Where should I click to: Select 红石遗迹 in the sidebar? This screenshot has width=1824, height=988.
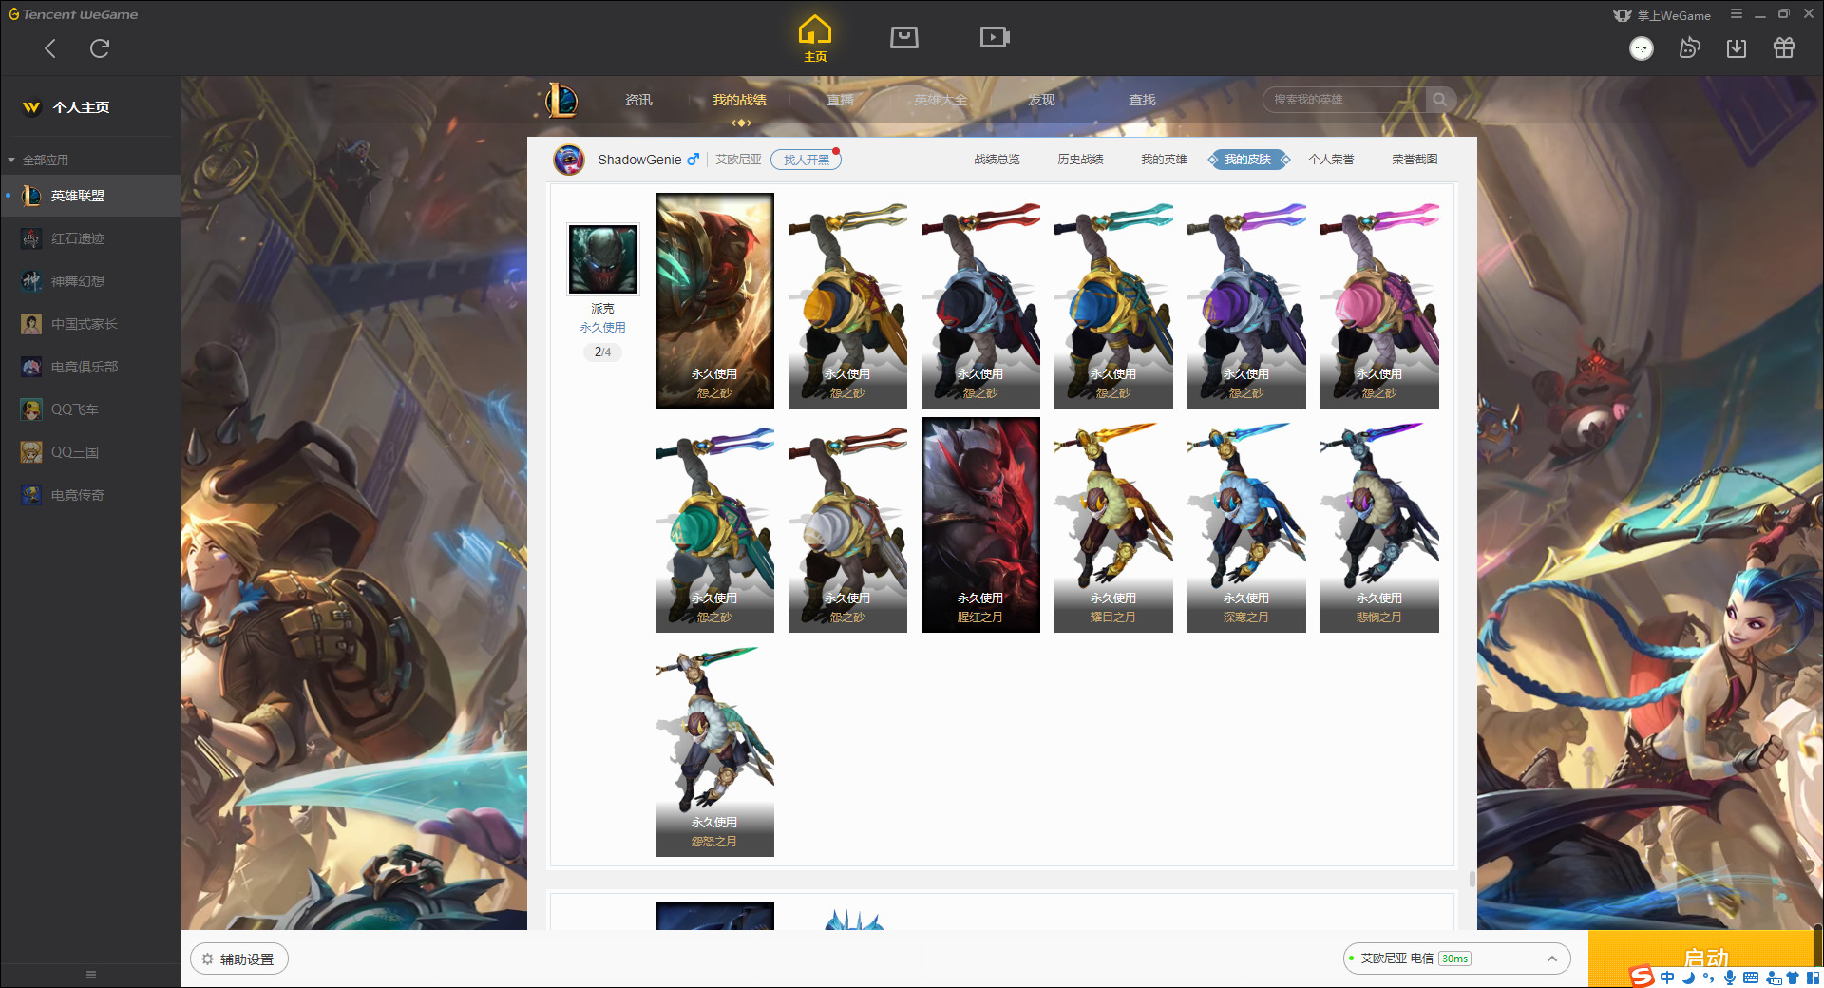click(91, 238)
